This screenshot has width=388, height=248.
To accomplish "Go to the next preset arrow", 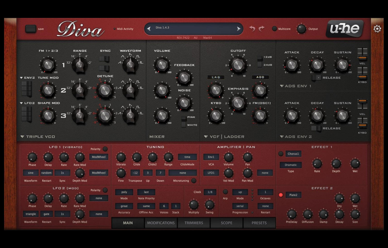I will point(238,29).
